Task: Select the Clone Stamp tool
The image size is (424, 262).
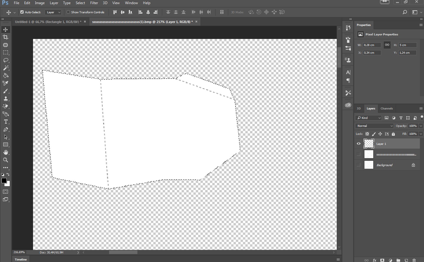Action: (x=6, y=99)
